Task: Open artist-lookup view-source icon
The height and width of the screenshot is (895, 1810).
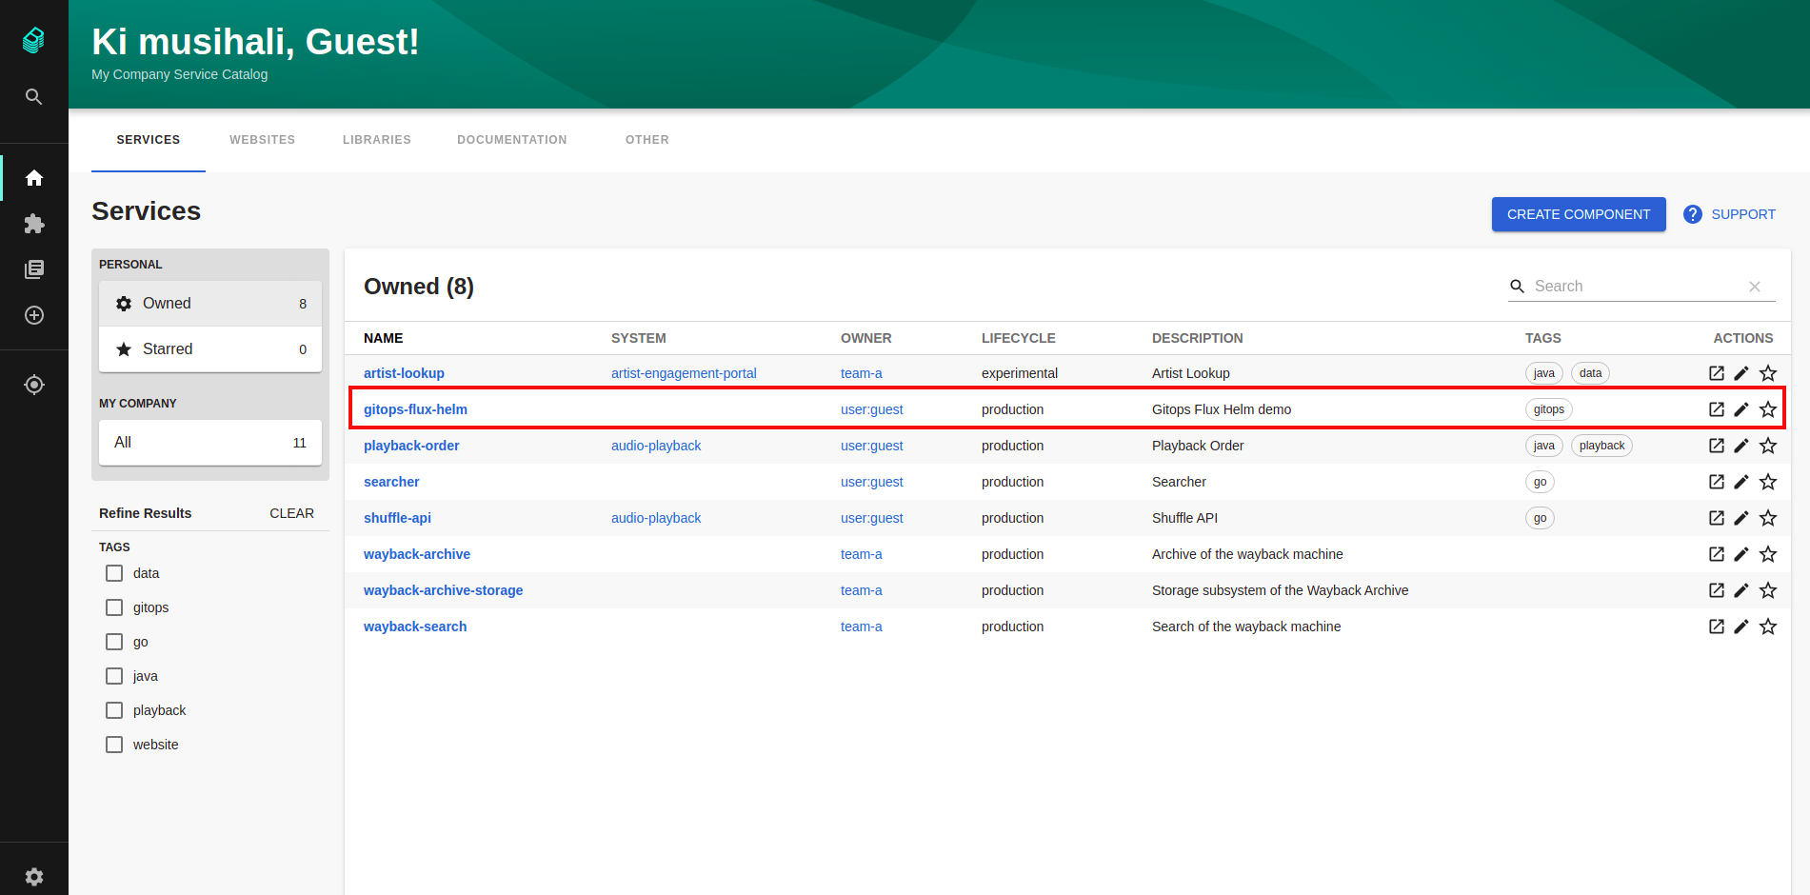Action: pos(1717,373)
